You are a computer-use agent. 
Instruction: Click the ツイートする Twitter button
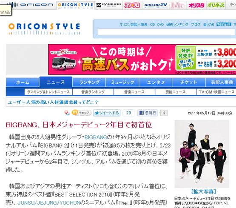click(x=107, y=113)
